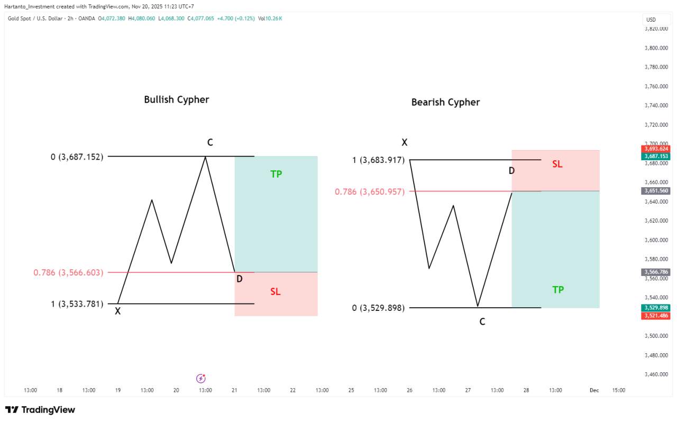Screen dimensions: 677x423
Task: Open the USD currency selector
Action: click(x=656, y=19)
